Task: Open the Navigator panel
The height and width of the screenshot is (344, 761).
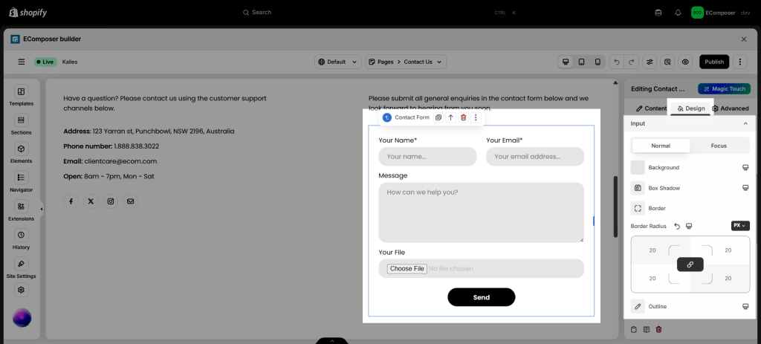Action: pos(21,182)
